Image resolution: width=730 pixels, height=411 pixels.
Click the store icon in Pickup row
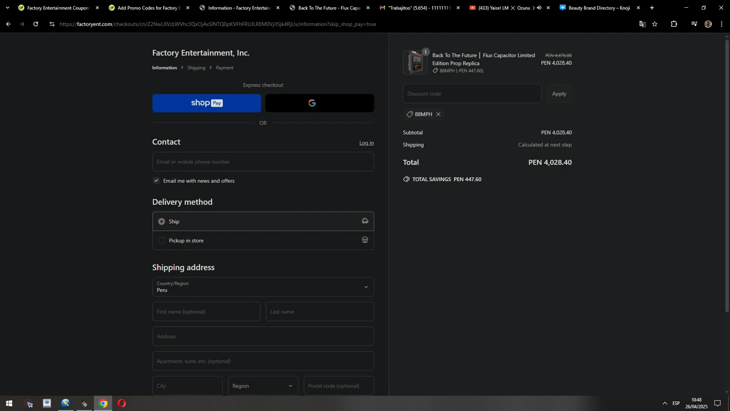click(365, 240)
